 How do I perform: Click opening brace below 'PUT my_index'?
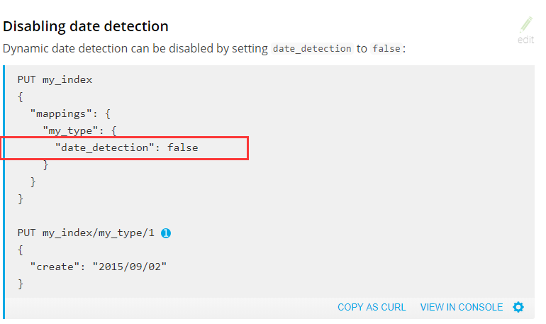click(x=21, y=96)
